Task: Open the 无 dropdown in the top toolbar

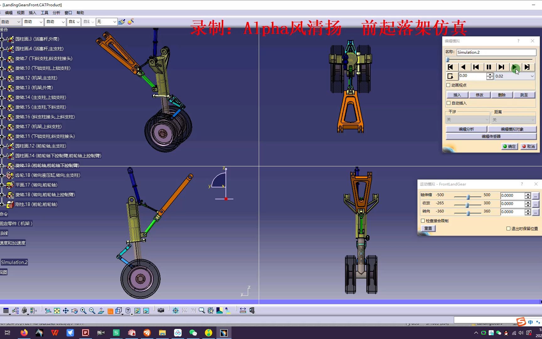Action: (x=106, y=22)
